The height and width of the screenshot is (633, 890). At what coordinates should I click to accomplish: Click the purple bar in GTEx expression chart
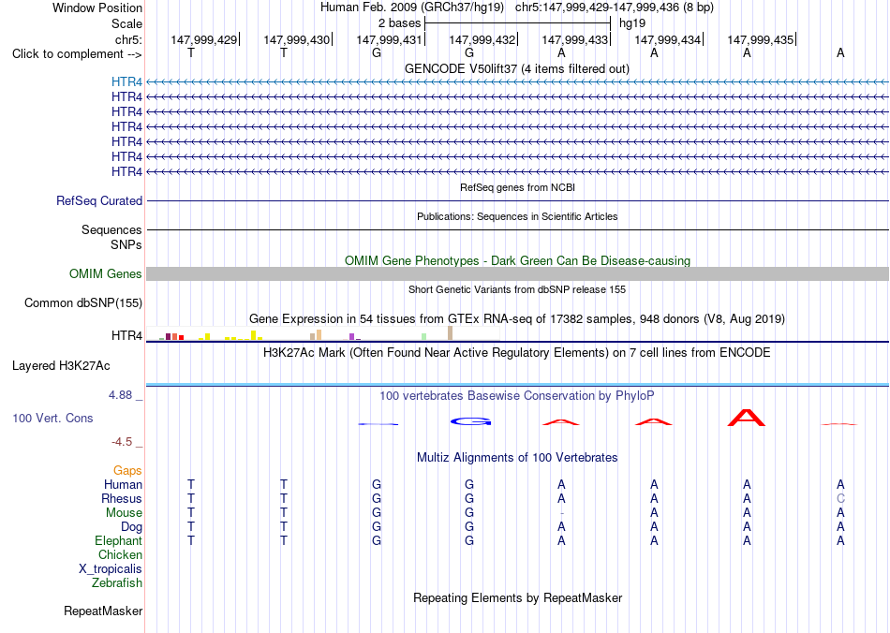coord(352,336)
